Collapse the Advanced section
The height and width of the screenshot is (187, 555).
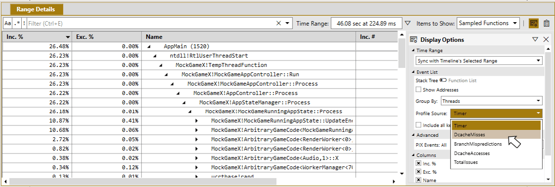pyautogui.click(x=413, y=135)
